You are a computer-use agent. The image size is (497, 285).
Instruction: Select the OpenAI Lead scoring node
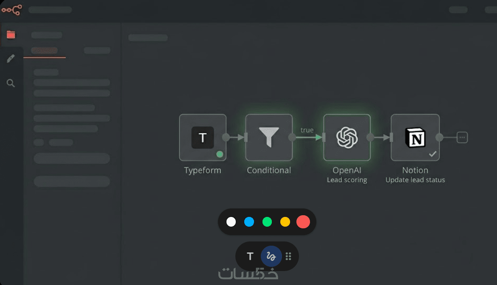(x=347, y=137)
